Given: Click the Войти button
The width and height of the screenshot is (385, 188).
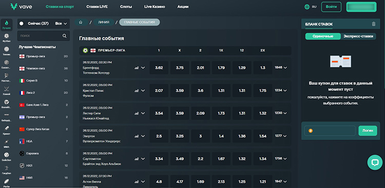Looking at the screenshot, I should pos(331,7).
